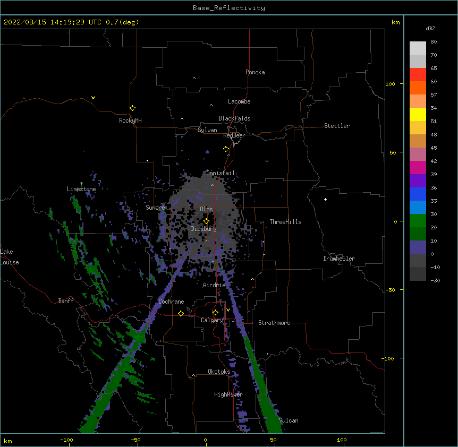Click the yellow 54 dBZ legend swatch
Screen dimensions: 458x447
coord(418,114)
